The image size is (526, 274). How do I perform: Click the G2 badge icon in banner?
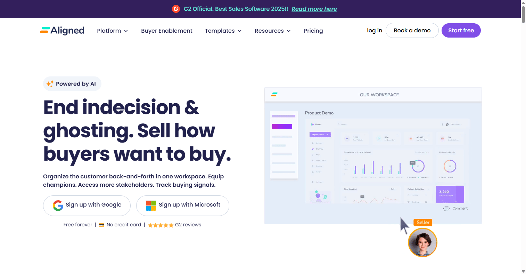[x=176, y=9]
